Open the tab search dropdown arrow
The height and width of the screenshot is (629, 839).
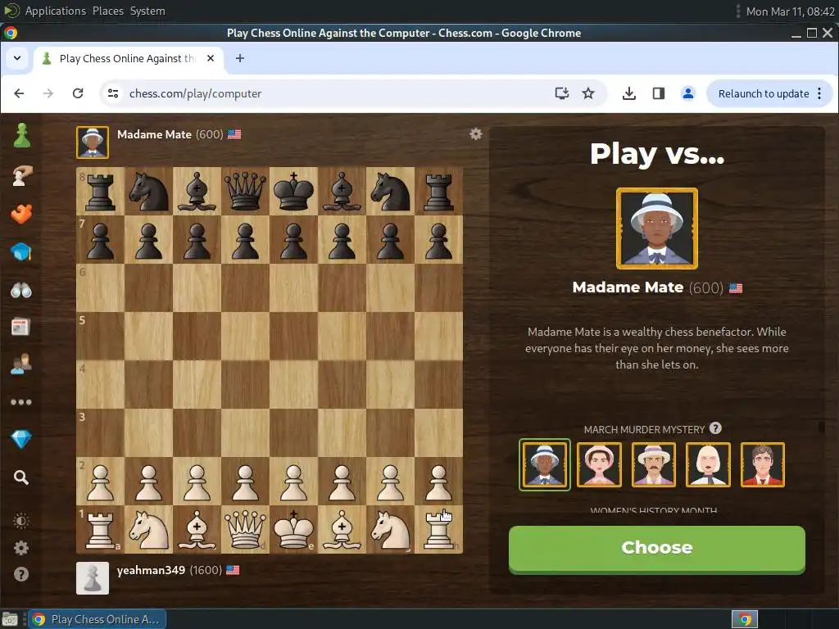(17, 58)
